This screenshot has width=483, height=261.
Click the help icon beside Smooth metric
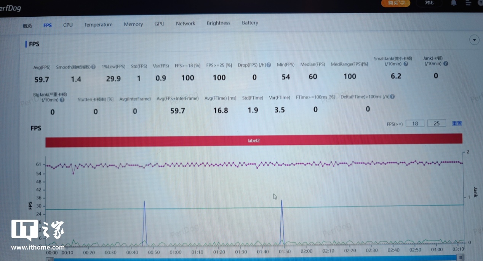coord(93,67)
